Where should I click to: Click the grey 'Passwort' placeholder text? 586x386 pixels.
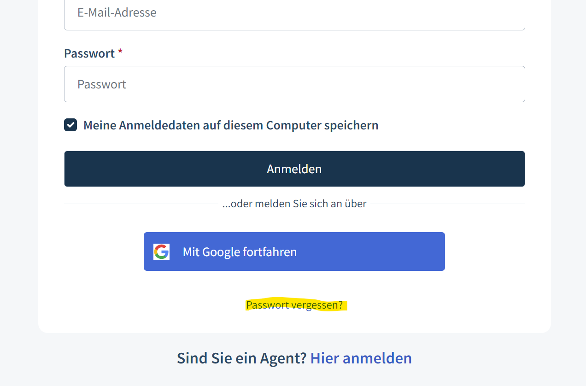102,84
